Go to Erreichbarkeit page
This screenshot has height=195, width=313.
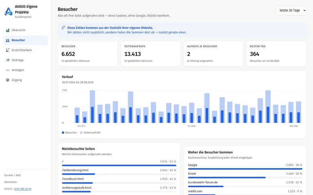[x=25, y=50]
